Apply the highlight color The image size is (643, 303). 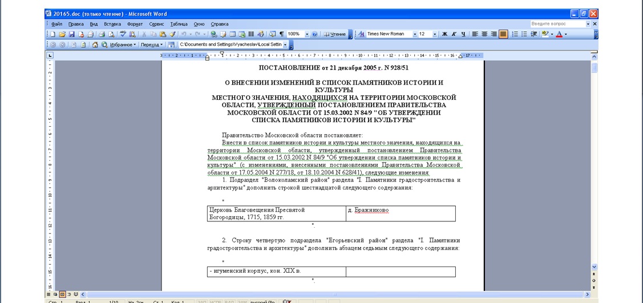pos(545,34)
